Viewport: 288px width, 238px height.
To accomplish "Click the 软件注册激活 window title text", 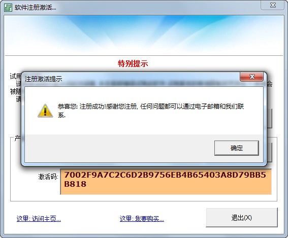I will [x=36, y=8].
